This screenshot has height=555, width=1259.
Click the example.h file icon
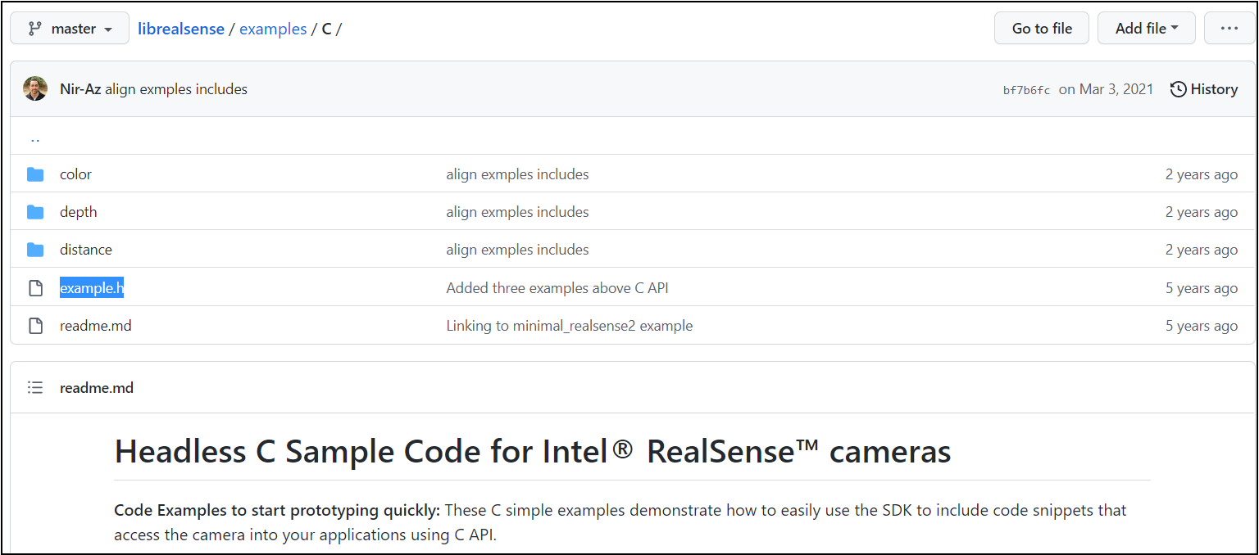tap(35, 287)
